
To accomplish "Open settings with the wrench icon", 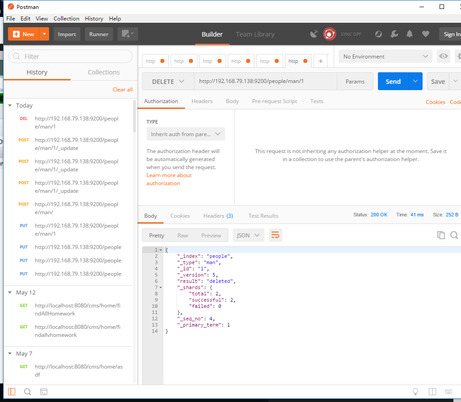I will point(394,34).
